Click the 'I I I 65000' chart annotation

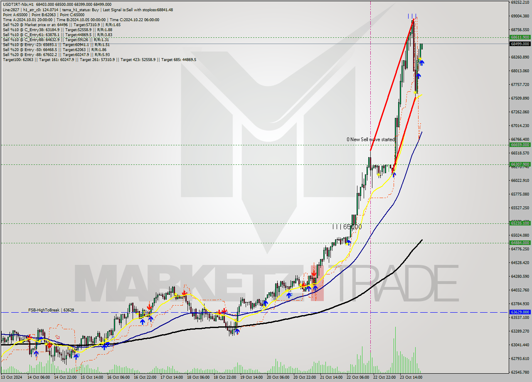click(x=347, y=227)
